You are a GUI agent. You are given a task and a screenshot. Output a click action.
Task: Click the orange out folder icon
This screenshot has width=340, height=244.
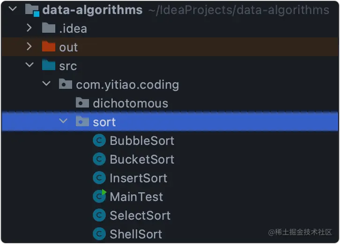coord(48,47)
